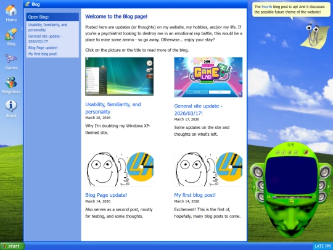This screenshot has width=333, height=250.
Task: Click the intro paragraph starting Posted here are updates
Action: pyautogui.click(x=164, y=33)
